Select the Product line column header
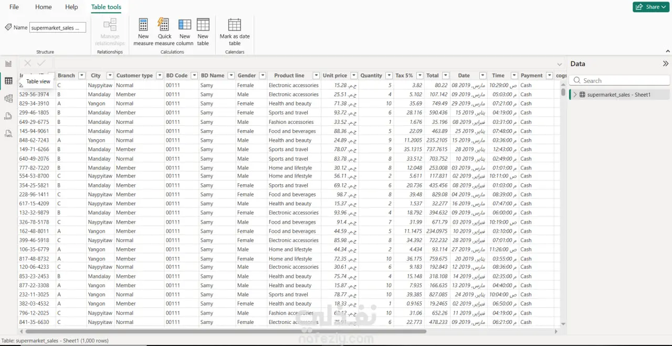Viewport: 672px width, 346px height. (x=289, y=76)
